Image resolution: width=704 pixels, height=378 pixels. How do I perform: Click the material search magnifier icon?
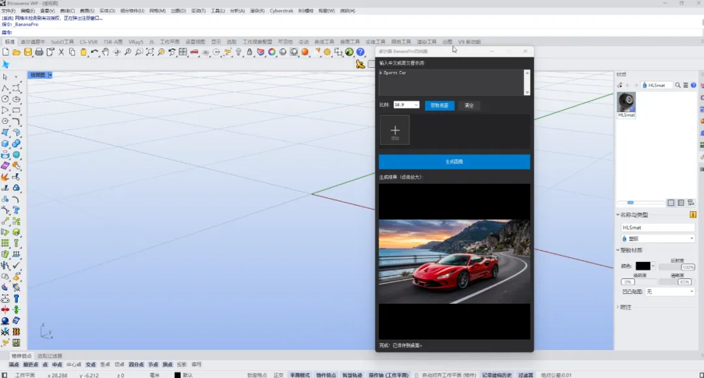[x=678, y=85]
